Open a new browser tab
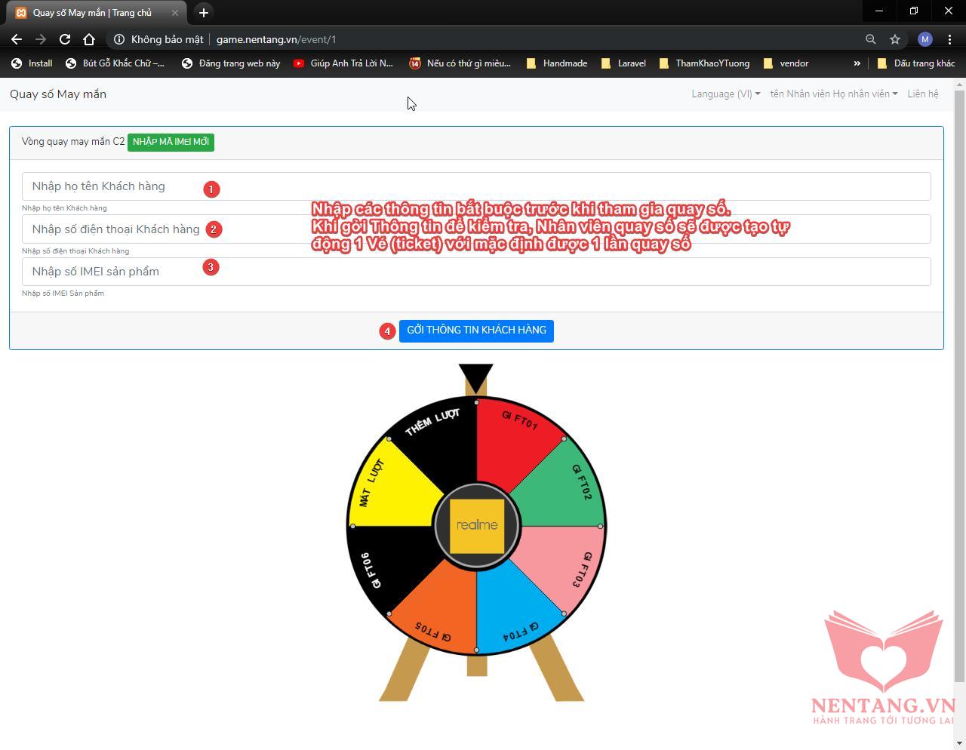The height and width of the screenshot is (750, 966). click(204, 13)
